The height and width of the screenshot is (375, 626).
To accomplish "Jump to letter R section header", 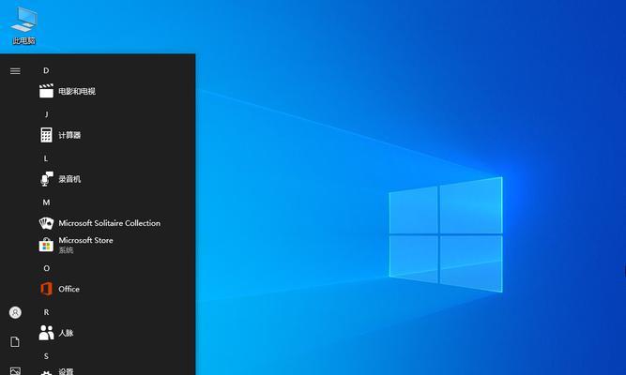I will coord(46,312).
